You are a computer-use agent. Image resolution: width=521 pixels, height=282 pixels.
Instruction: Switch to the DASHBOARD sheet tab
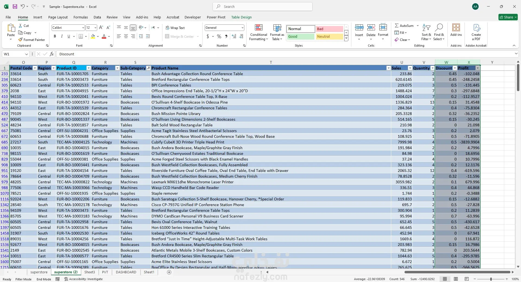126,272
